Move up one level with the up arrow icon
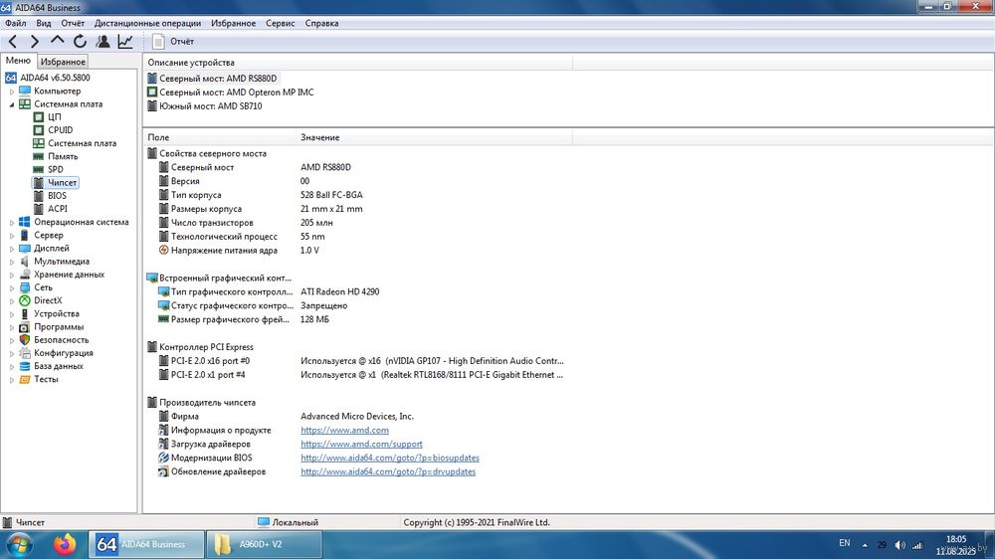The width and height of the screenshot is (995, 559). [57, 41]
